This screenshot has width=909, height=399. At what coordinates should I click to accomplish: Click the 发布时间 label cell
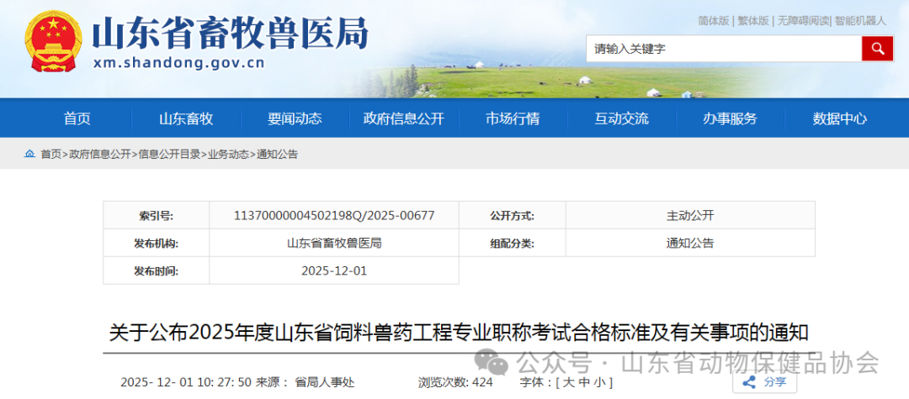pos(156,270)
